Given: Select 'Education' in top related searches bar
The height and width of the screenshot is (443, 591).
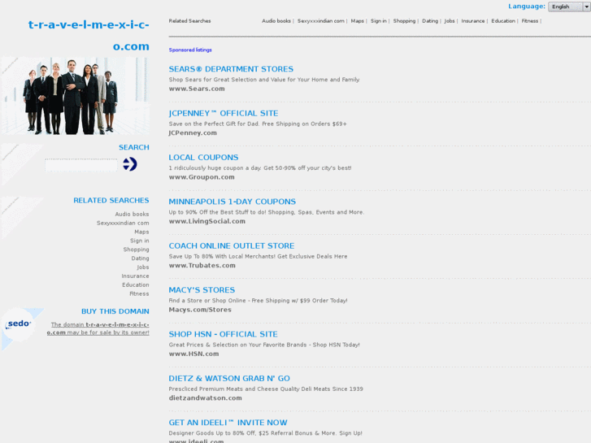Looking at the screenshot, I should tap(503, 21).
